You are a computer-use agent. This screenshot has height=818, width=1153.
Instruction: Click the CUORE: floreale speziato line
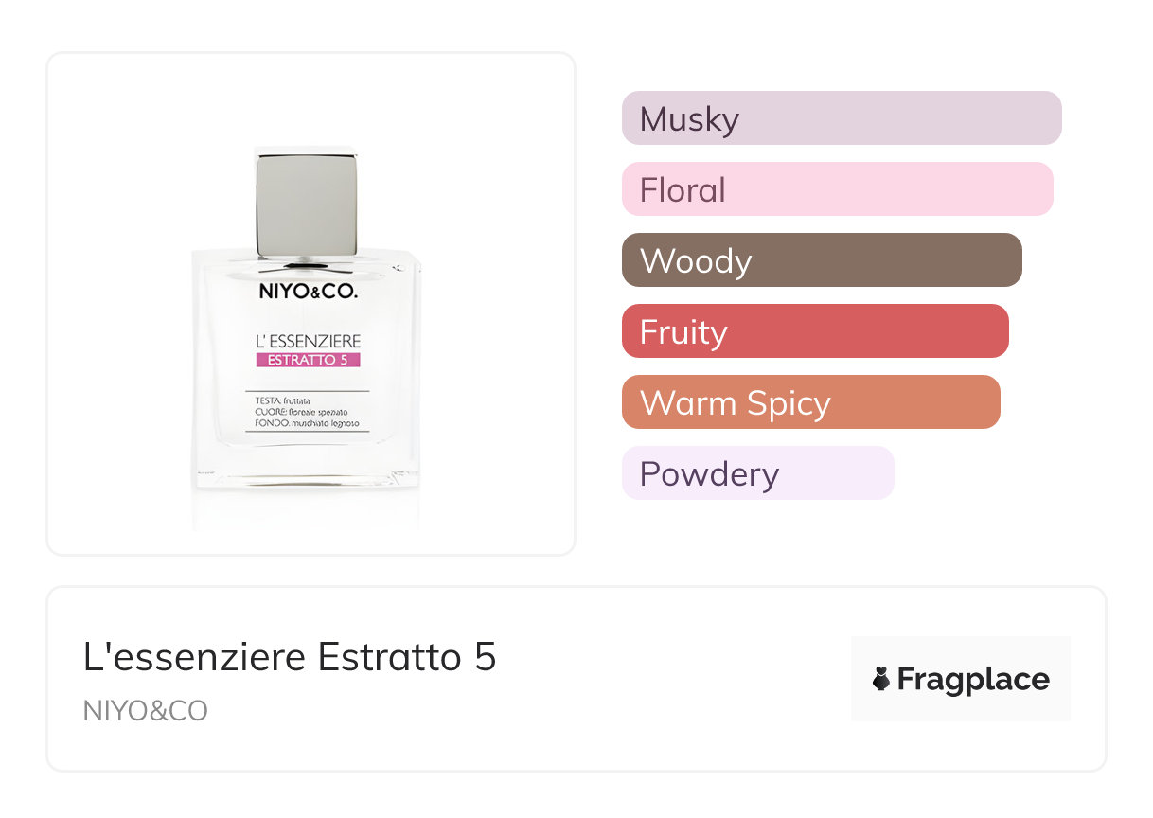(x=301, y=413)
